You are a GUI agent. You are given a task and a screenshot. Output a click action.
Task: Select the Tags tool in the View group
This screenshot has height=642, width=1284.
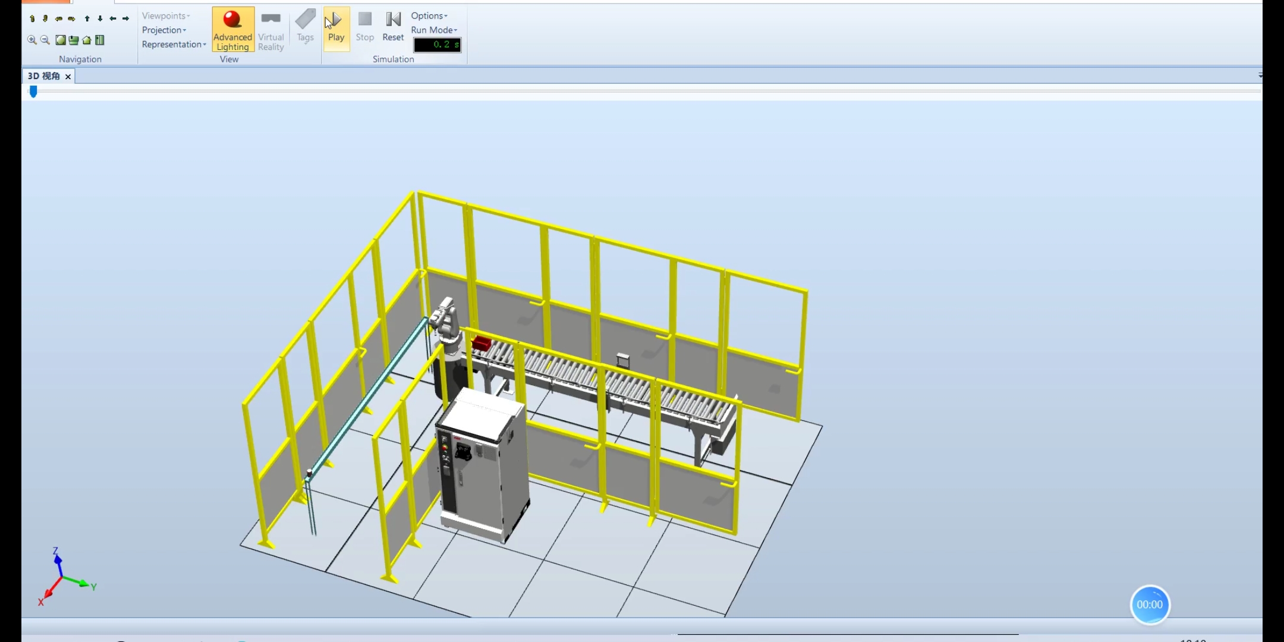[x=305, y=27]
